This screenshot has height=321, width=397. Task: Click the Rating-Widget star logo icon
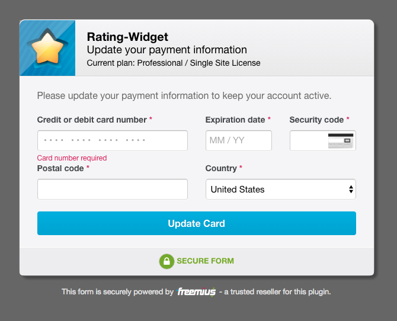(x=47, y=48)
